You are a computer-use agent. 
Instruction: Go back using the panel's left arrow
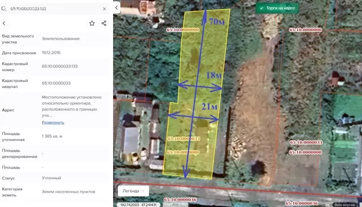[x=4, y=23]
